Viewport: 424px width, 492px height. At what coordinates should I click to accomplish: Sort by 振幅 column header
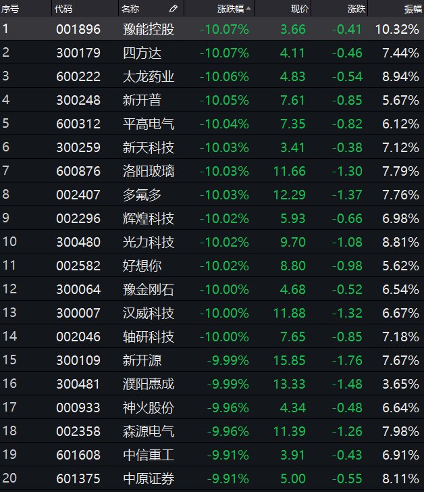(413, 9)
